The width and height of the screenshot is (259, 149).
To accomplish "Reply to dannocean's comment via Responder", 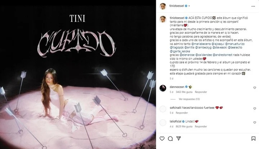I will 201,92.
